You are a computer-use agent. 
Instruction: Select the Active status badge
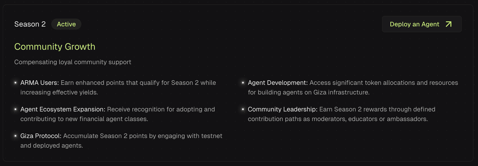coord(66,24)
